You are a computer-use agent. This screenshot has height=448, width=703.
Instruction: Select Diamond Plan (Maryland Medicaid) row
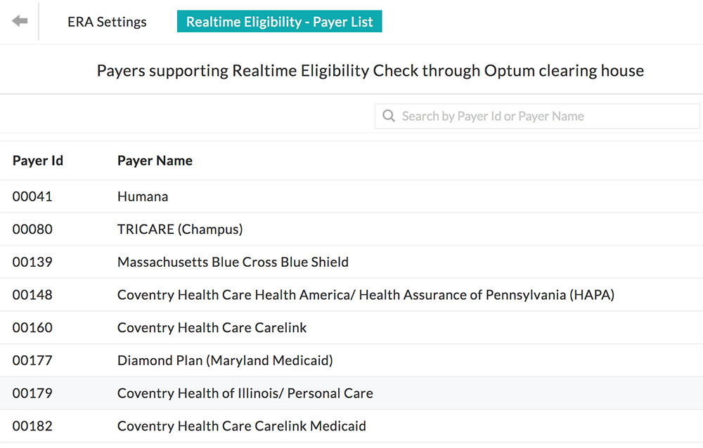click(x=225, y=360)
